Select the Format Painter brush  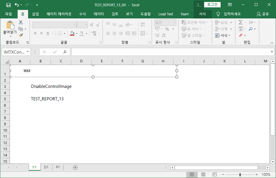tap(21, 35)
